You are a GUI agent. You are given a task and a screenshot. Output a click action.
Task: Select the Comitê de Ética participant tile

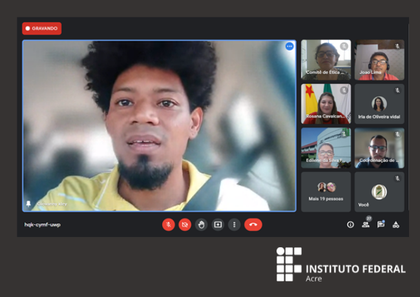[326, 60]
